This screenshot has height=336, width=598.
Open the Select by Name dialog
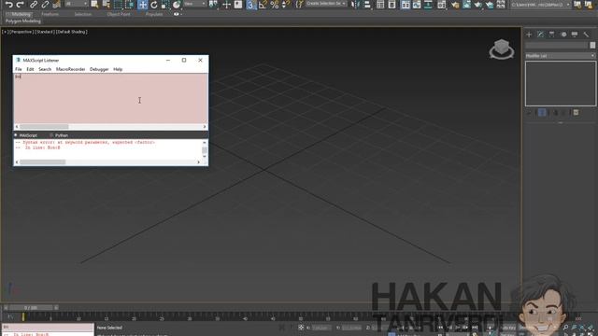coord(106,5)
